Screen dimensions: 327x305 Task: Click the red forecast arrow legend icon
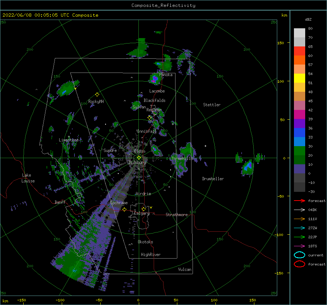click(299, 201)
